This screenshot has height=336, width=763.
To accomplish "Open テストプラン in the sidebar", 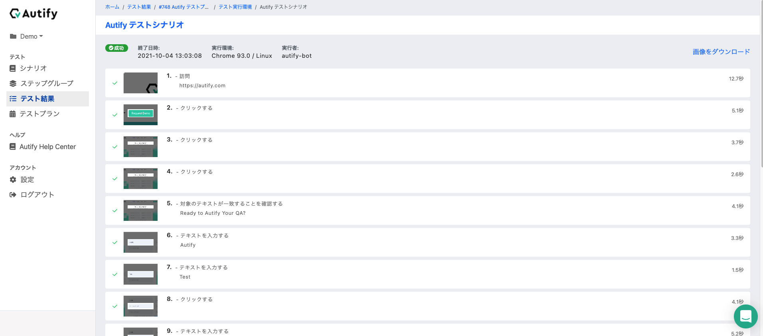I will pos(39,114).
